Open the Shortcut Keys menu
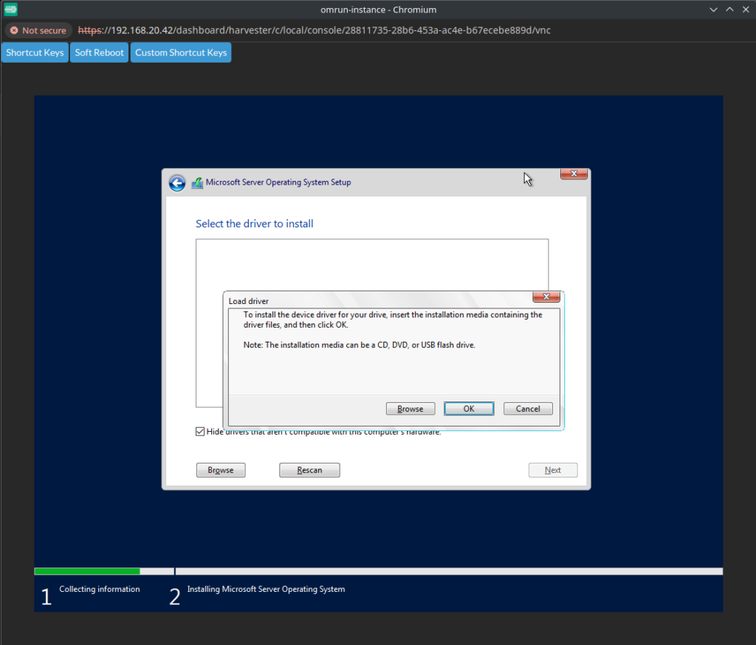 coord(35,52)
